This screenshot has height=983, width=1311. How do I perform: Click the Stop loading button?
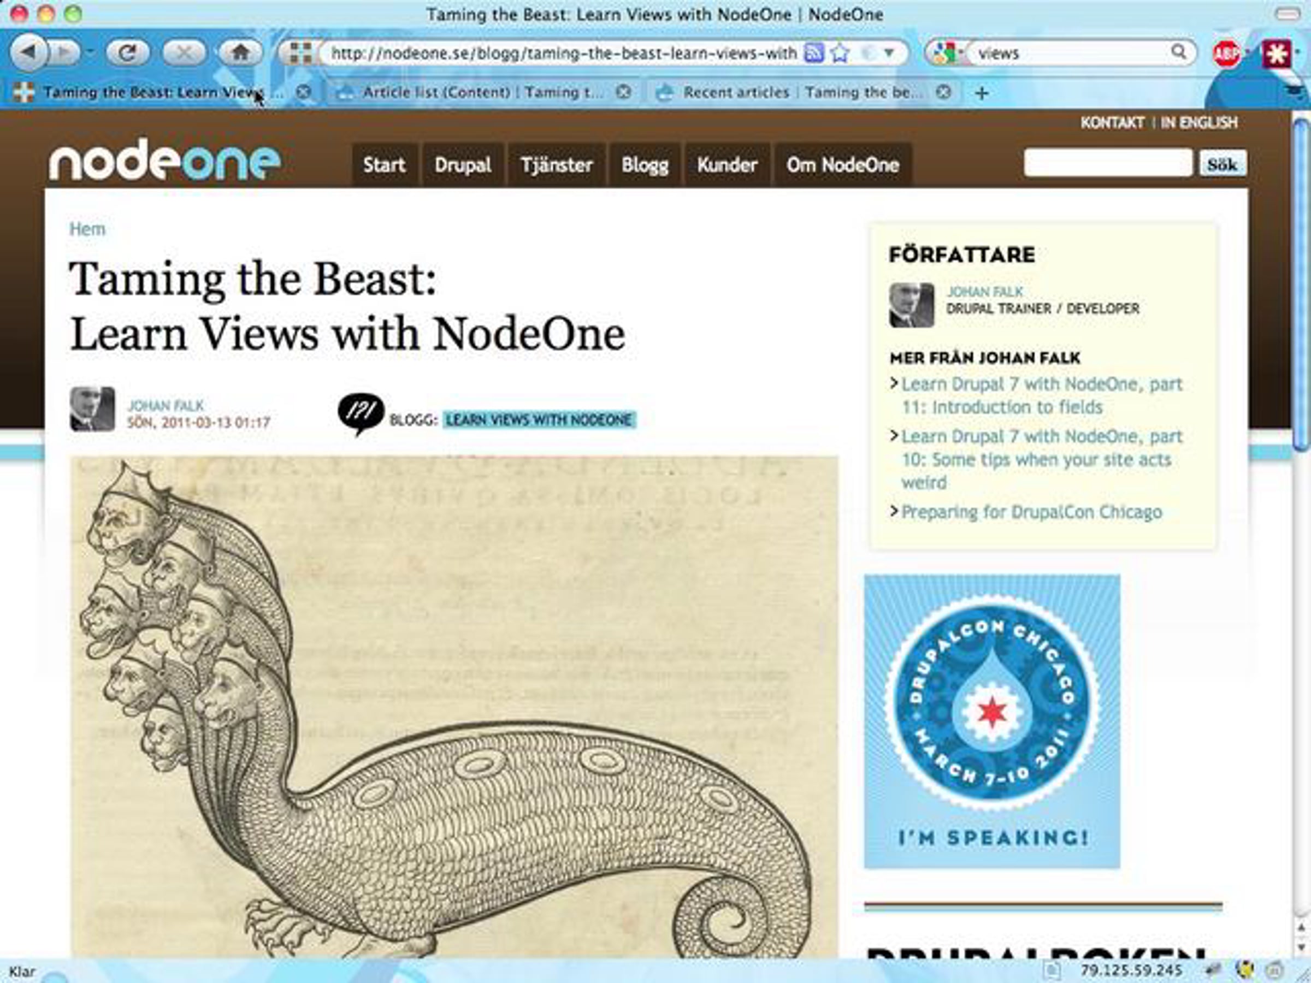coord(184,54)
